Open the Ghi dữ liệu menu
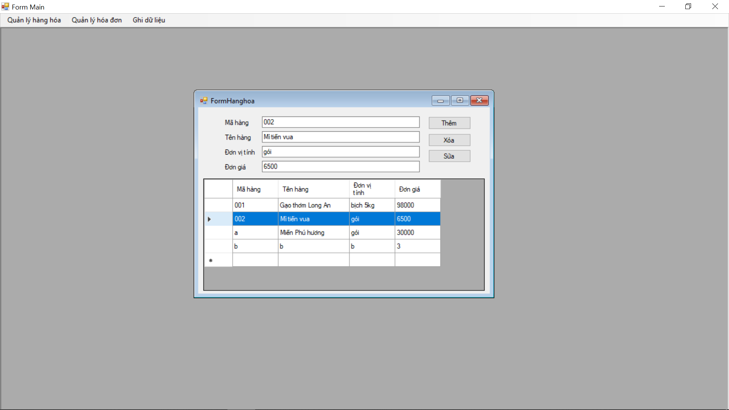Viewport: 729px width, 410px height. 149,20
